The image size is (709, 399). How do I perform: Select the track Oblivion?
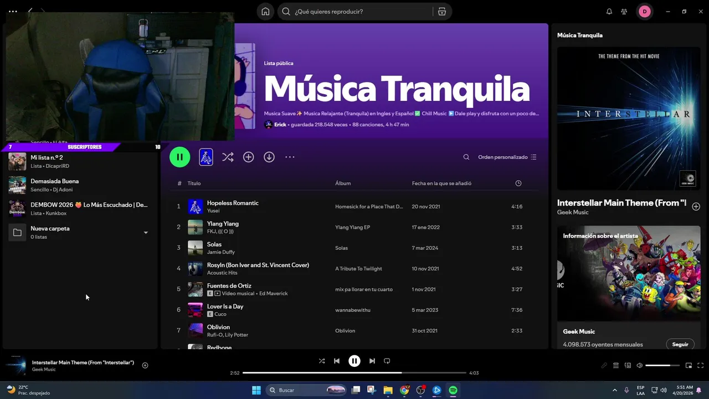(x=218, y=327)
